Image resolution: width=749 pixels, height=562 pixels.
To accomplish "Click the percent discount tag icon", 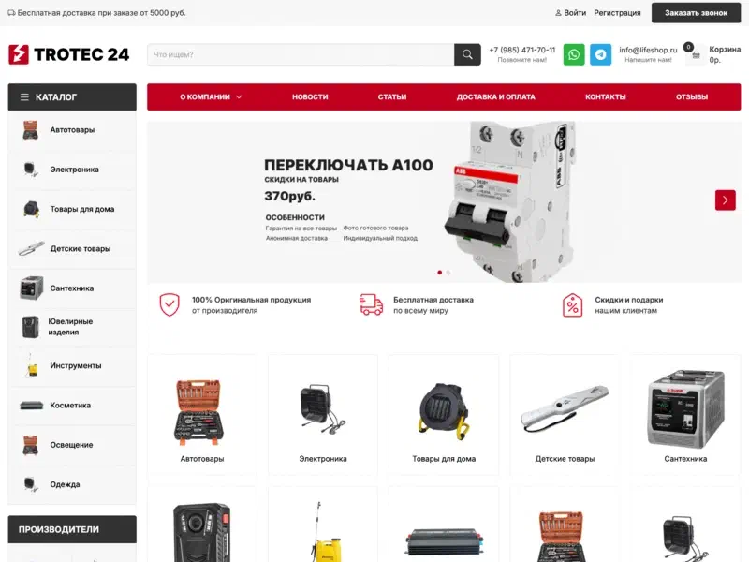I will pyautogui.click(x=572, y=305).
